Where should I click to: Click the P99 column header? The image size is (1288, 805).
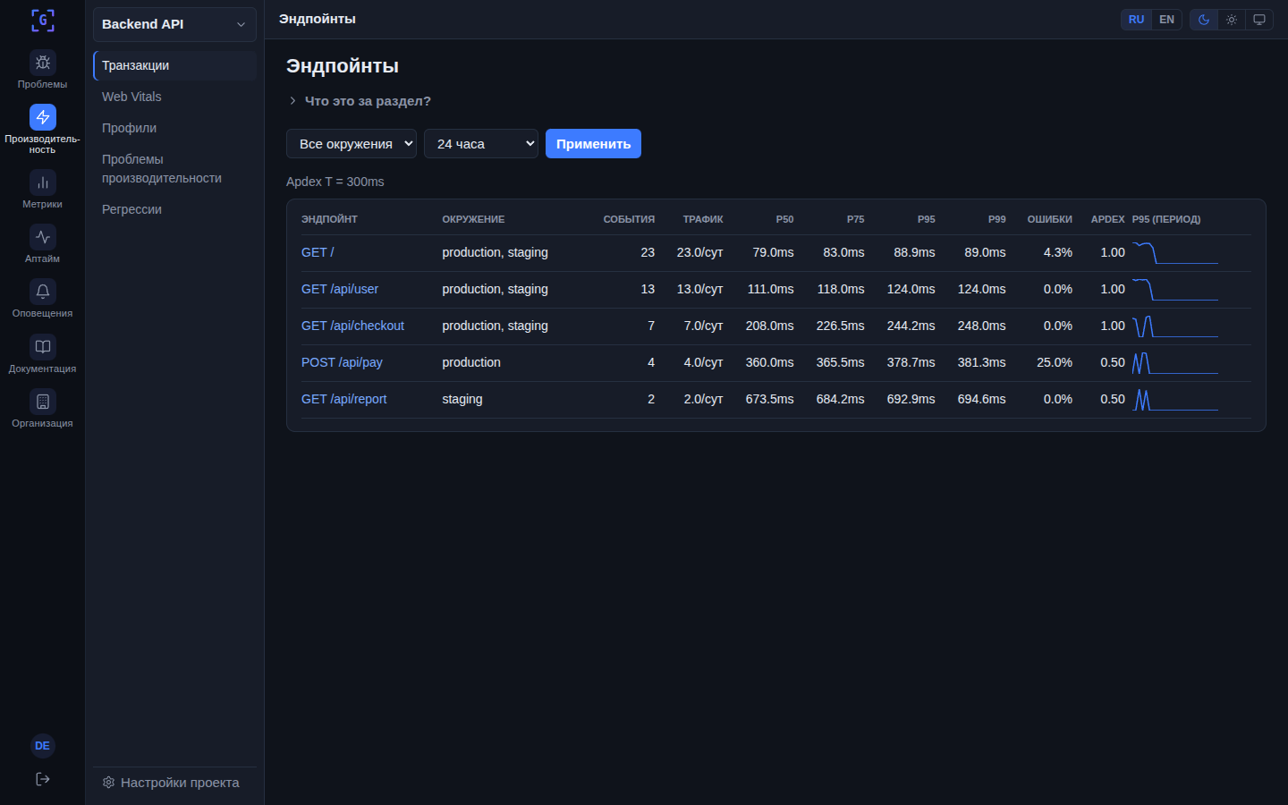(x=996, y=219)
